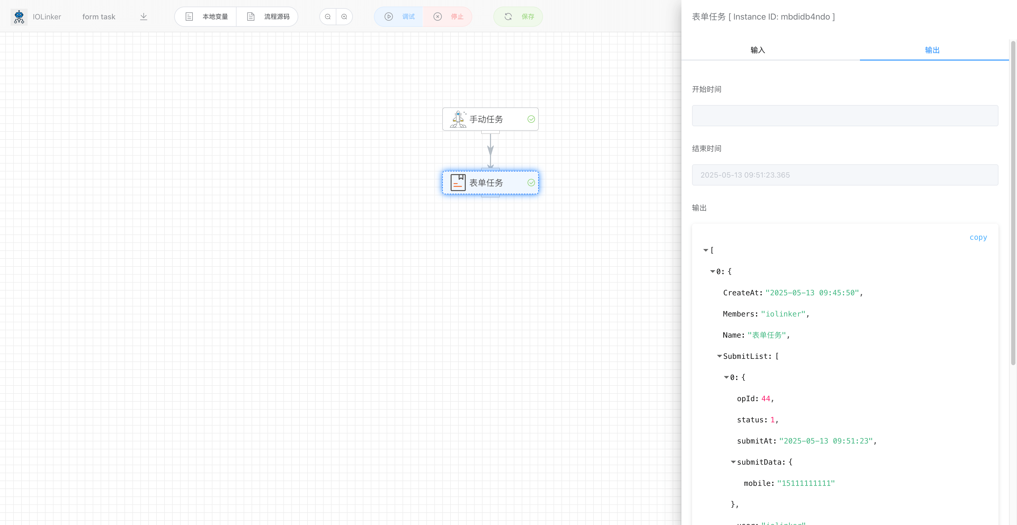The width and height of the screenshot is (1017, 525).
Task: Collapse the root JSON array expander
Action: coord(706,250)
